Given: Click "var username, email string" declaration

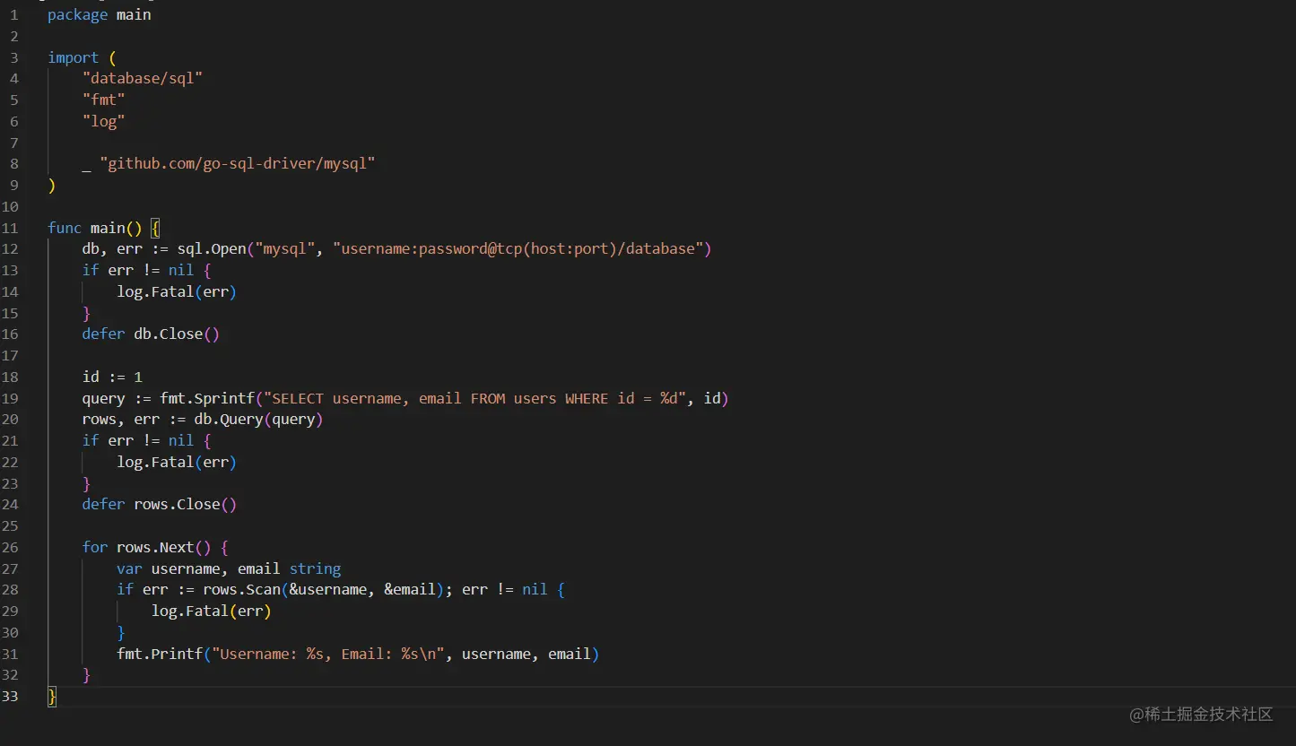Looking at the screenshot, I should tap(229, 568).
